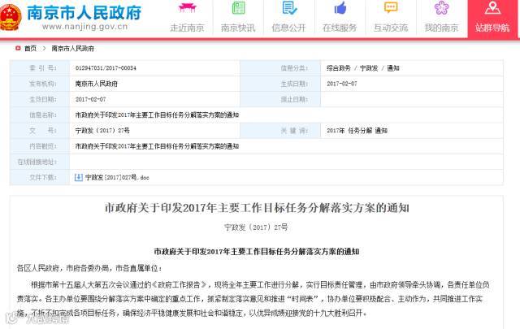Click the 通知 category link
520x329 pixels.
393,68
